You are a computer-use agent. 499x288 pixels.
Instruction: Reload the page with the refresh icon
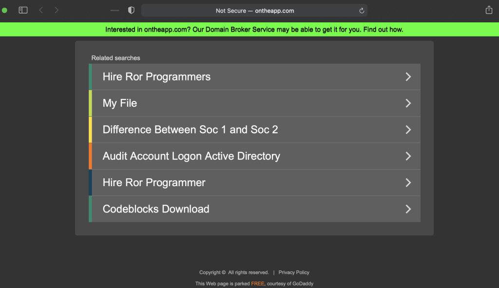tap(362, 11)
